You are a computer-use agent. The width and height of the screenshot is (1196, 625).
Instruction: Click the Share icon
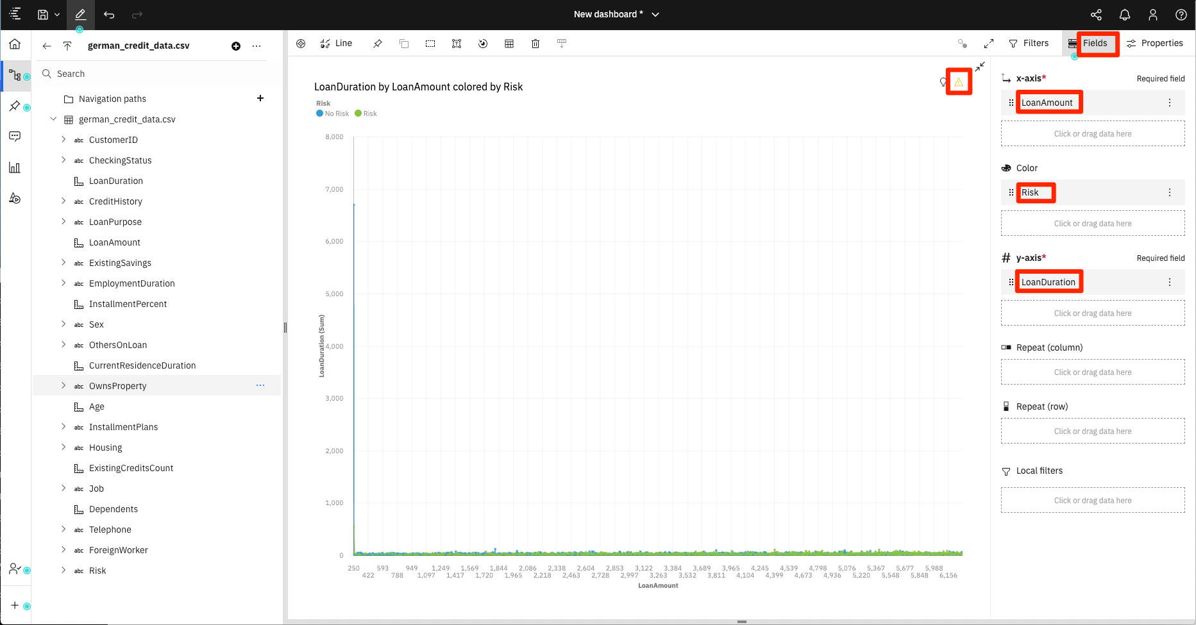click(x=1096, y=15)
